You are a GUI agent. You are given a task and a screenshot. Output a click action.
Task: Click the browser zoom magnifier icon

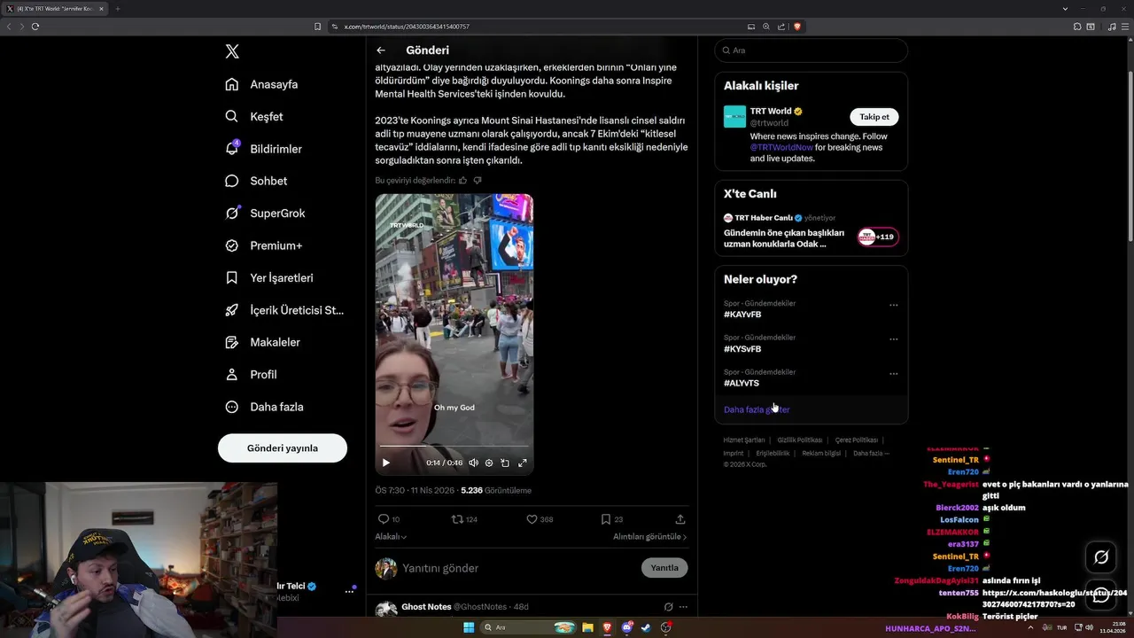766,27
